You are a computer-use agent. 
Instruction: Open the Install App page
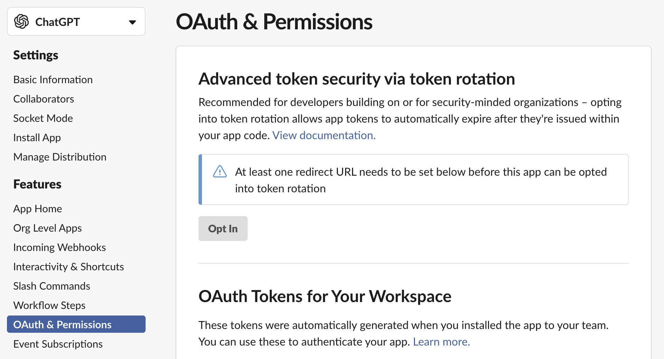pyautogui.click(x=37, y=138)
